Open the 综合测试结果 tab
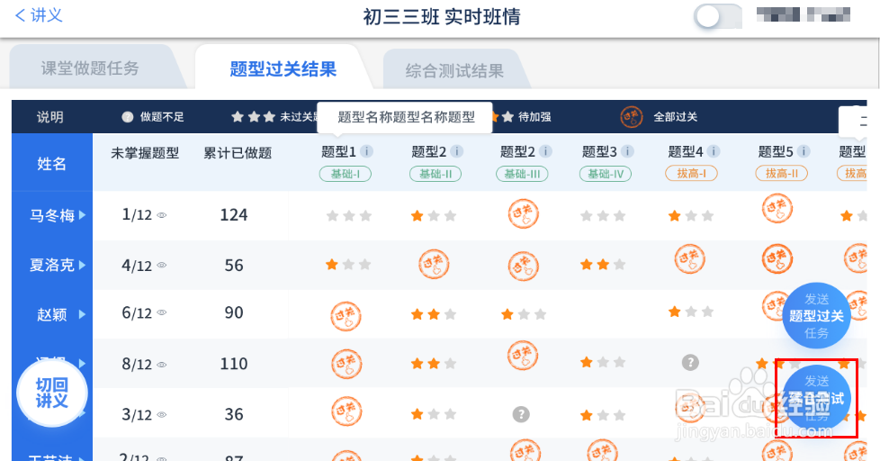 pos(454,71)
